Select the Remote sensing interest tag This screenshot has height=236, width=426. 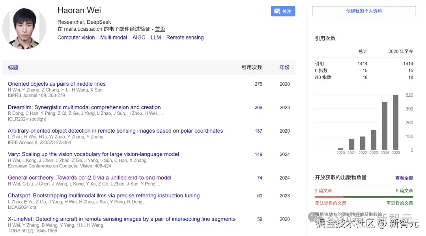coord(185,37)
